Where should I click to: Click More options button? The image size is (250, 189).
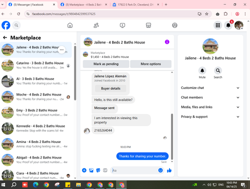point(150,64)
